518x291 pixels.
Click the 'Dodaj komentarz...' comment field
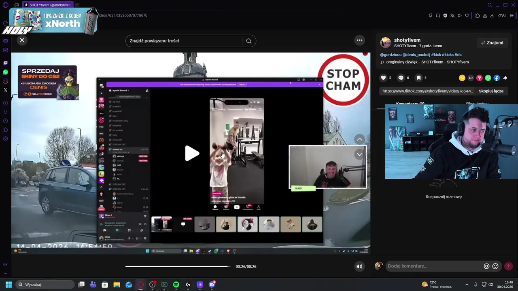[x=434, y=266]
